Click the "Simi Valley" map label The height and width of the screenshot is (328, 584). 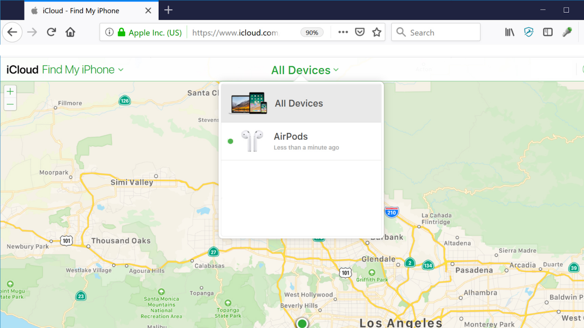pyautogui.click(x=132, y=182)
